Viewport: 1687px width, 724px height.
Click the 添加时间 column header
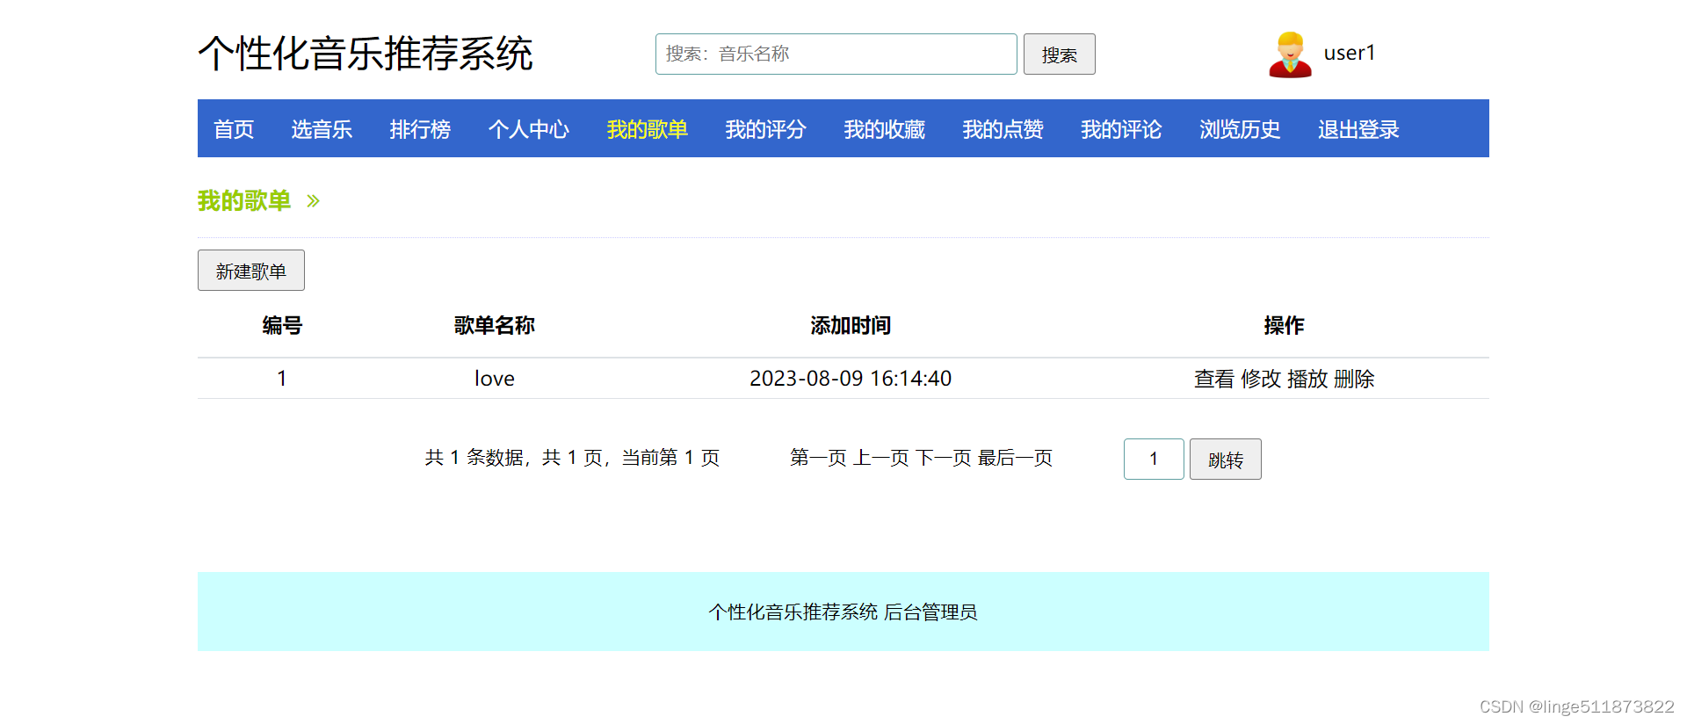click(851, 326)
